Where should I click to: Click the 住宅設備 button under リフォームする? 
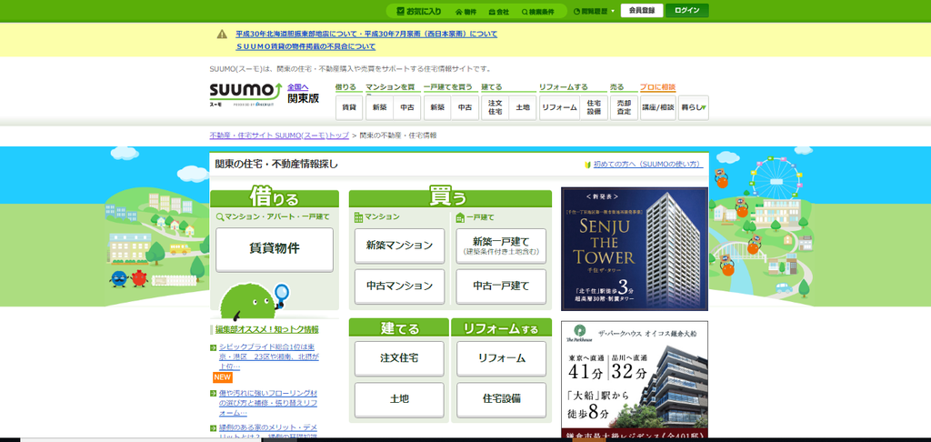point(501,399)
